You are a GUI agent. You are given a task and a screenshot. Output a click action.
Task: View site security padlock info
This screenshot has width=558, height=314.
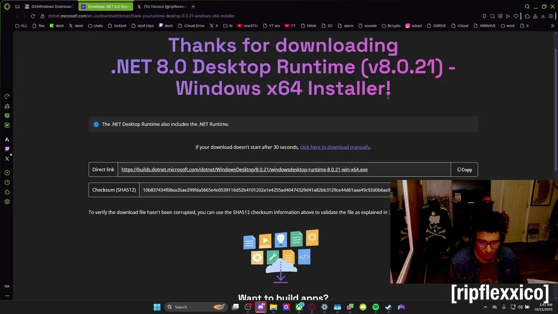point(42,16)
